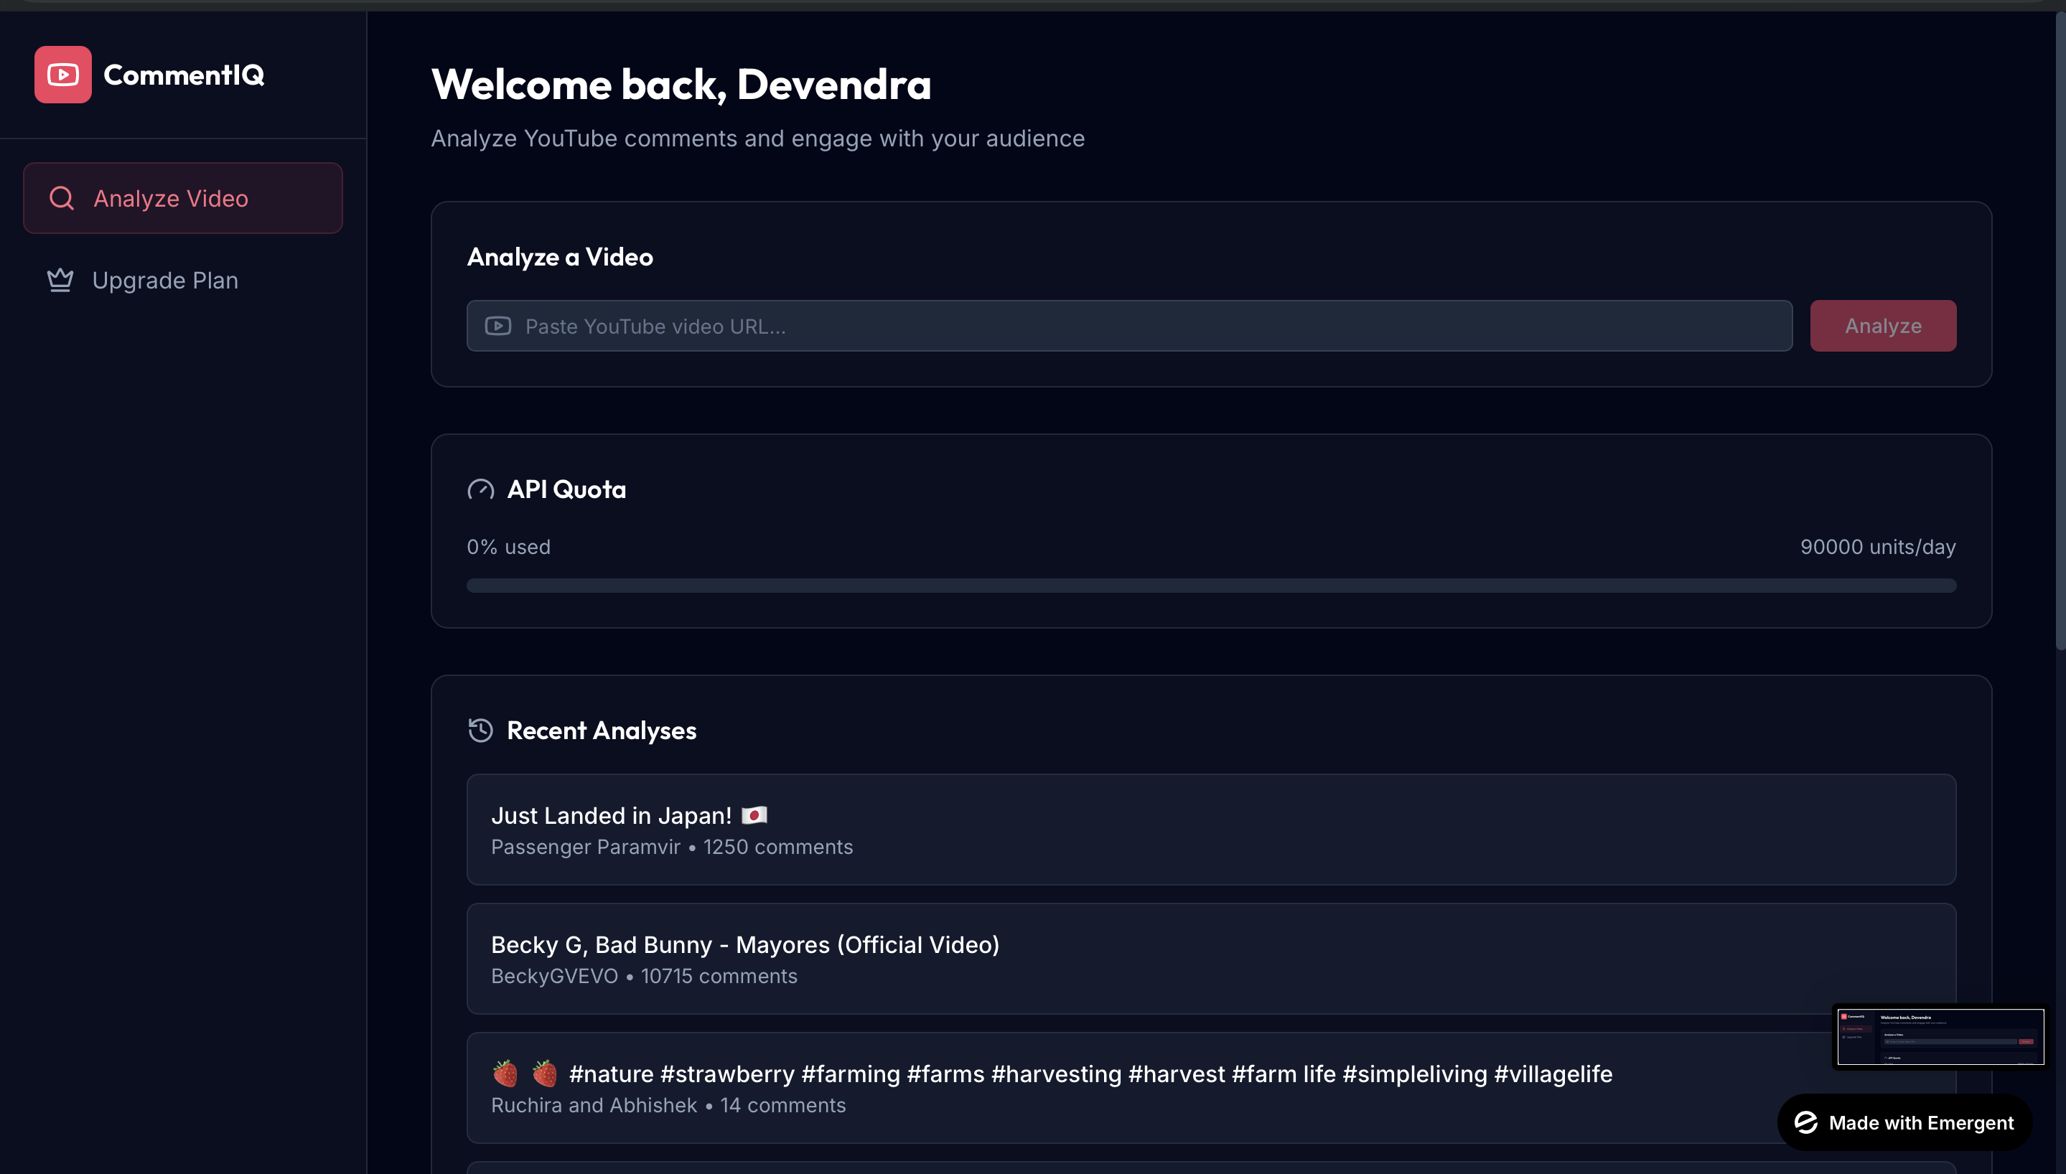Click the API Quota gauge icon
Viewport: 2066px width, 1174px height.
(481, 489)
